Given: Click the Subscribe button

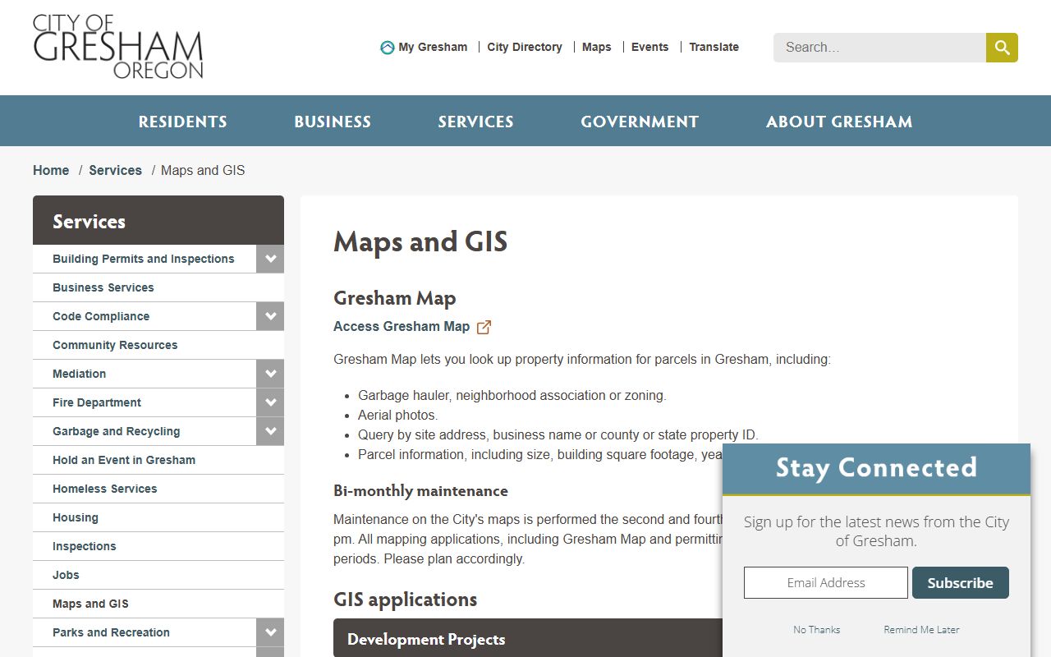Looking at the screenshot, I should click(x=961, y=582).
